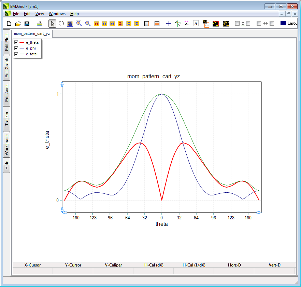
Task: Open the Tracker side panel
Action: click(6, 119)
